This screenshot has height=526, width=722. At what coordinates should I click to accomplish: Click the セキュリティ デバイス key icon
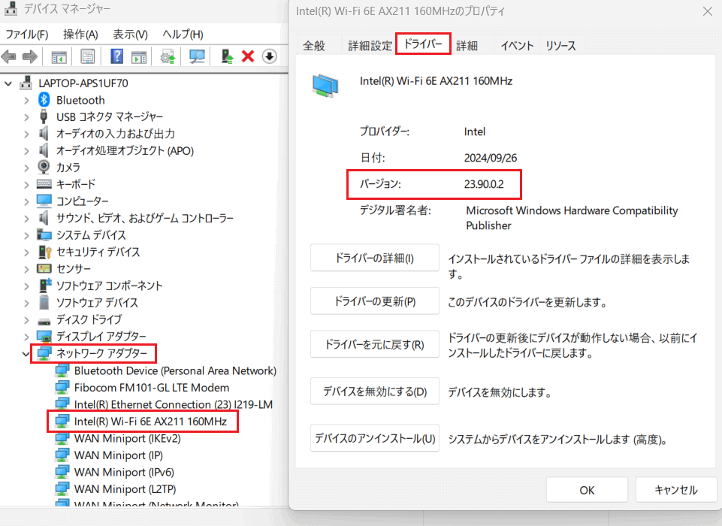pyautogui.click(x=44, y=252)
